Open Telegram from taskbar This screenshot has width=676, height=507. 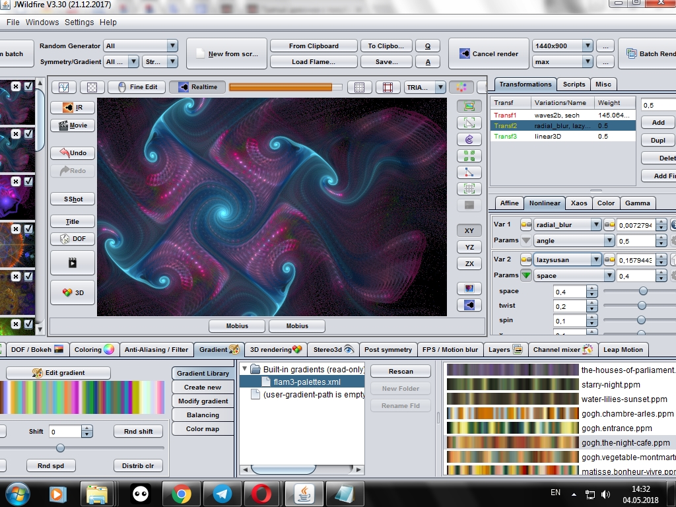point(222,494)
